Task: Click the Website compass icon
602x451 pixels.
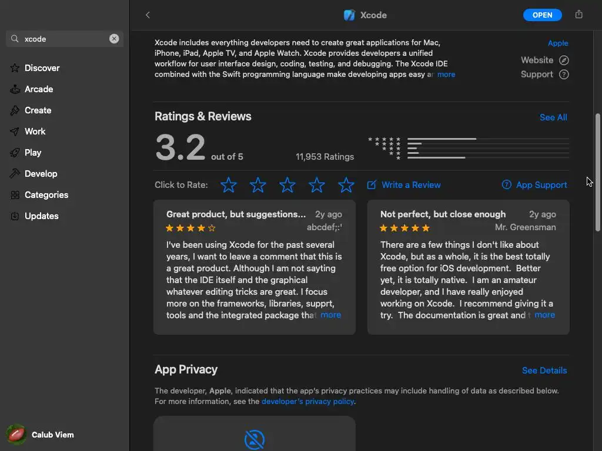Action: pyautogui.click(x=564, y=60)
